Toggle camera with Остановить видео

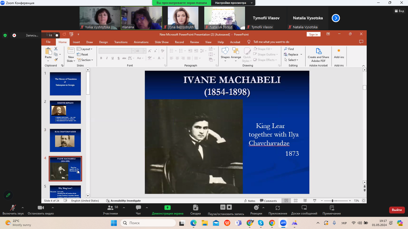(41, 208)
